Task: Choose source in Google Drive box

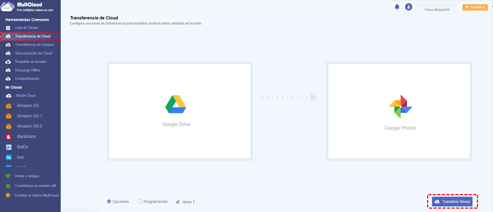Action: [179, 111]
